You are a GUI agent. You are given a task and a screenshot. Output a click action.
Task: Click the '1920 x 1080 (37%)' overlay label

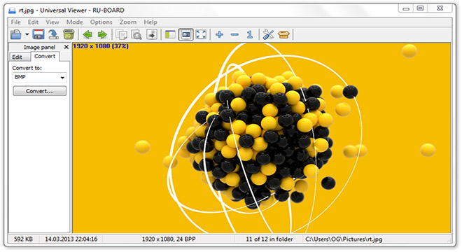101,46
